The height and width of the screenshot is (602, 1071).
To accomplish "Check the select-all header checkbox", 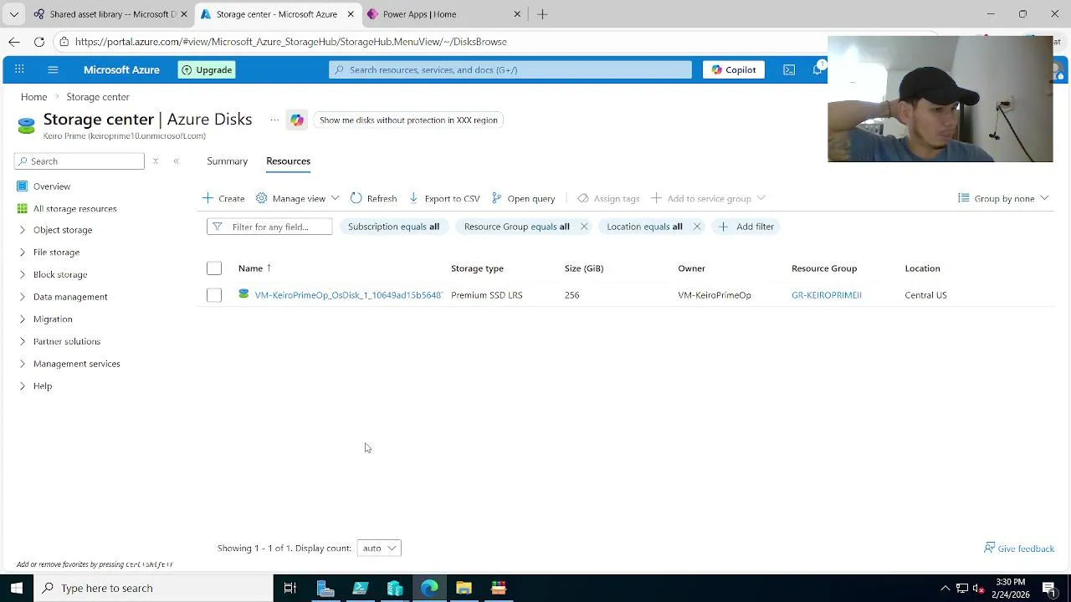I will [214, 268].
